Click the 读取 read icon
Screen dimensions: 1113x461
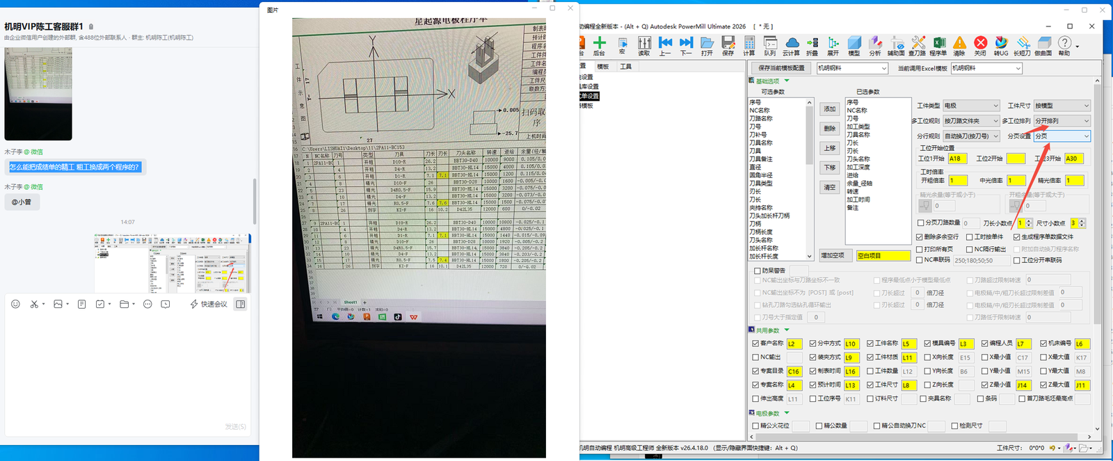(644, 46)
